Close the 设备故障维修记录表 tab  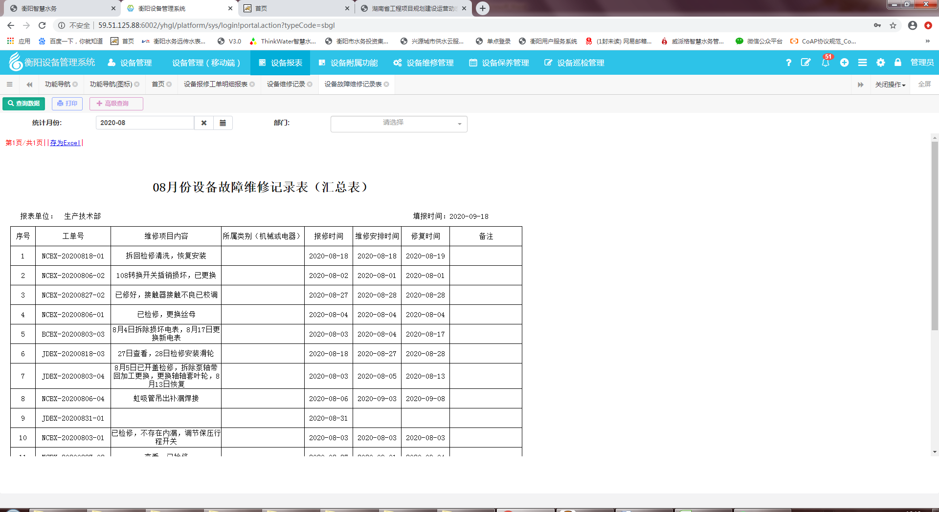click(x=387, y=85)
